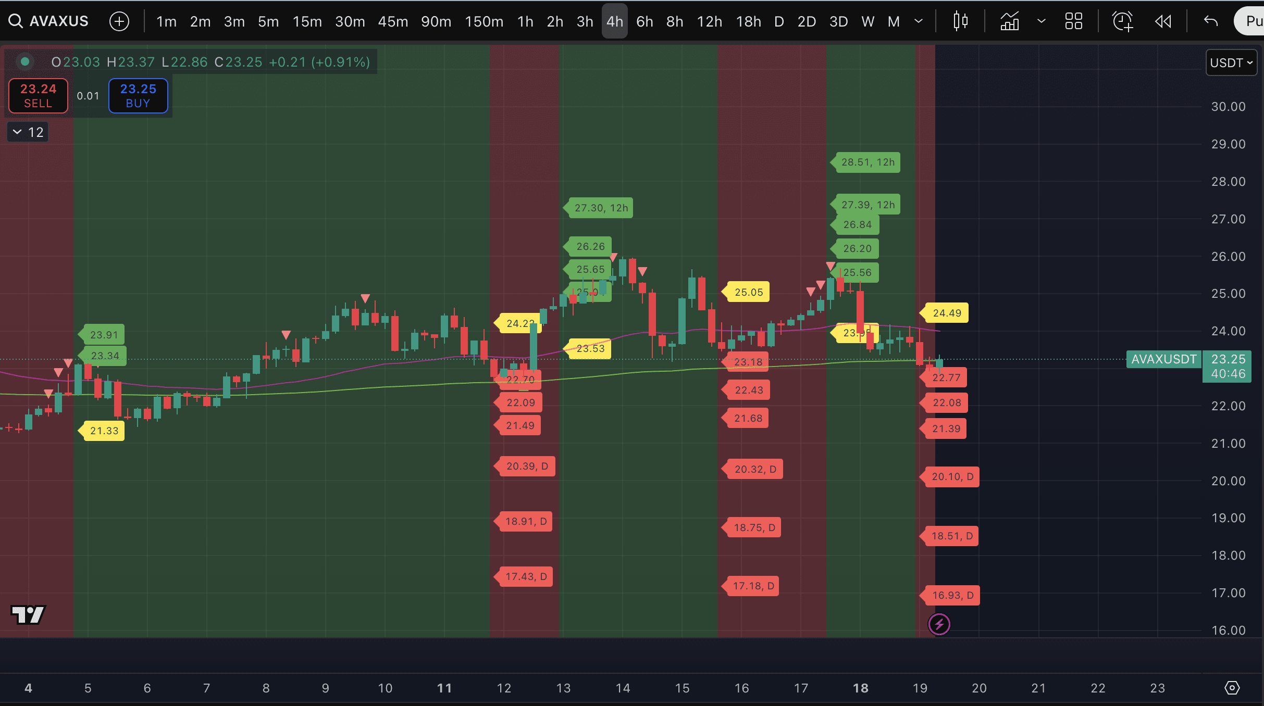Choose the 12h timeframe
The height and width of the screenshot is (706, 1264).
point(710,21)
